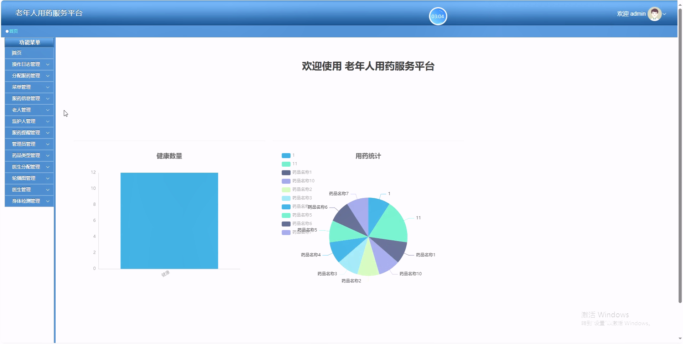Click the 健康 x-axis label
The image size is (683, 344).
coord(165,274)
